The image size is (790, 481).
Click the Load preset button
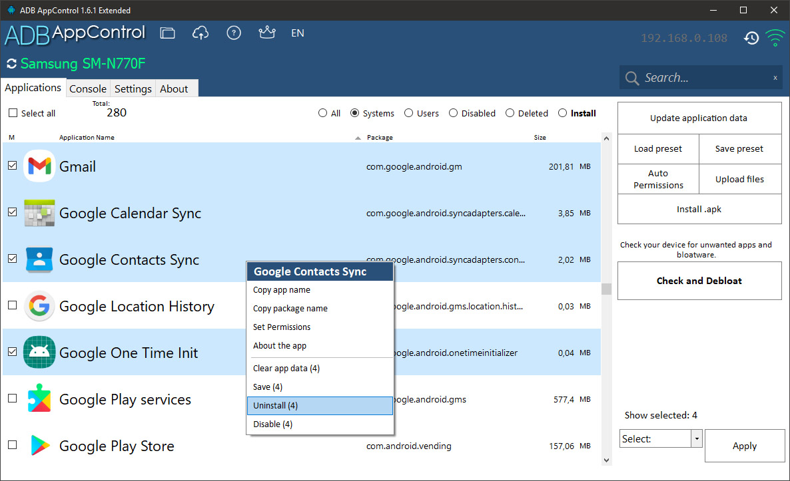click(x=659, y=149)
